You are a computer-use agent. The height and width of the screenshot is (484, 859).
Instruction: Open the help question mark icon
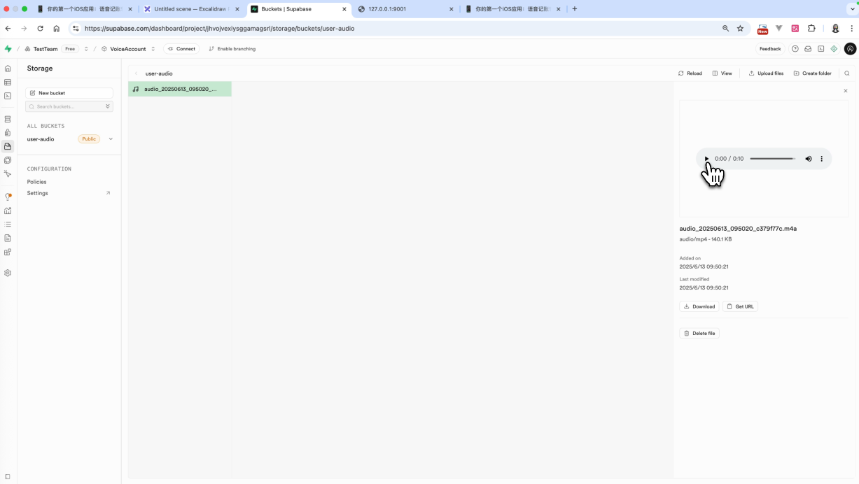point(795,49)
